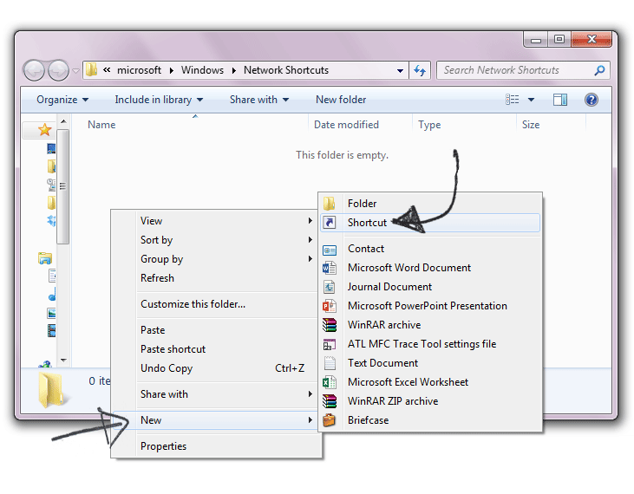The image size is (634, 494).
Task: Click the Videos library film icon
Action: click(x=52, y=330)
